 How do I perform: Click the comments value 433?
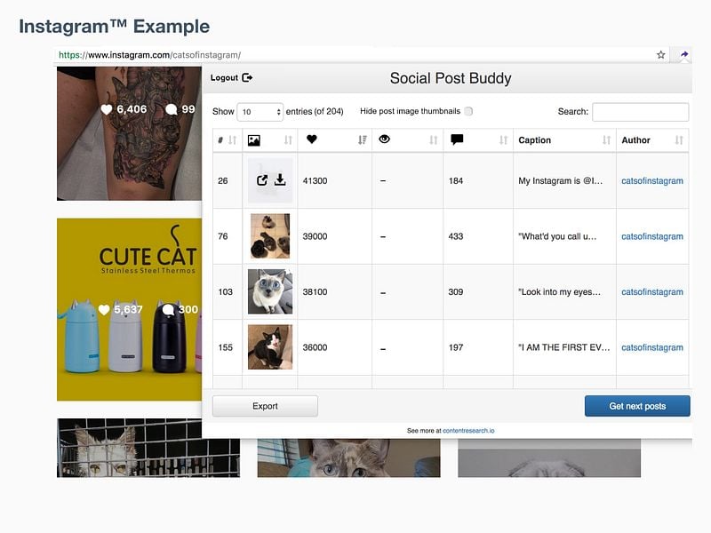click(456, 236)
